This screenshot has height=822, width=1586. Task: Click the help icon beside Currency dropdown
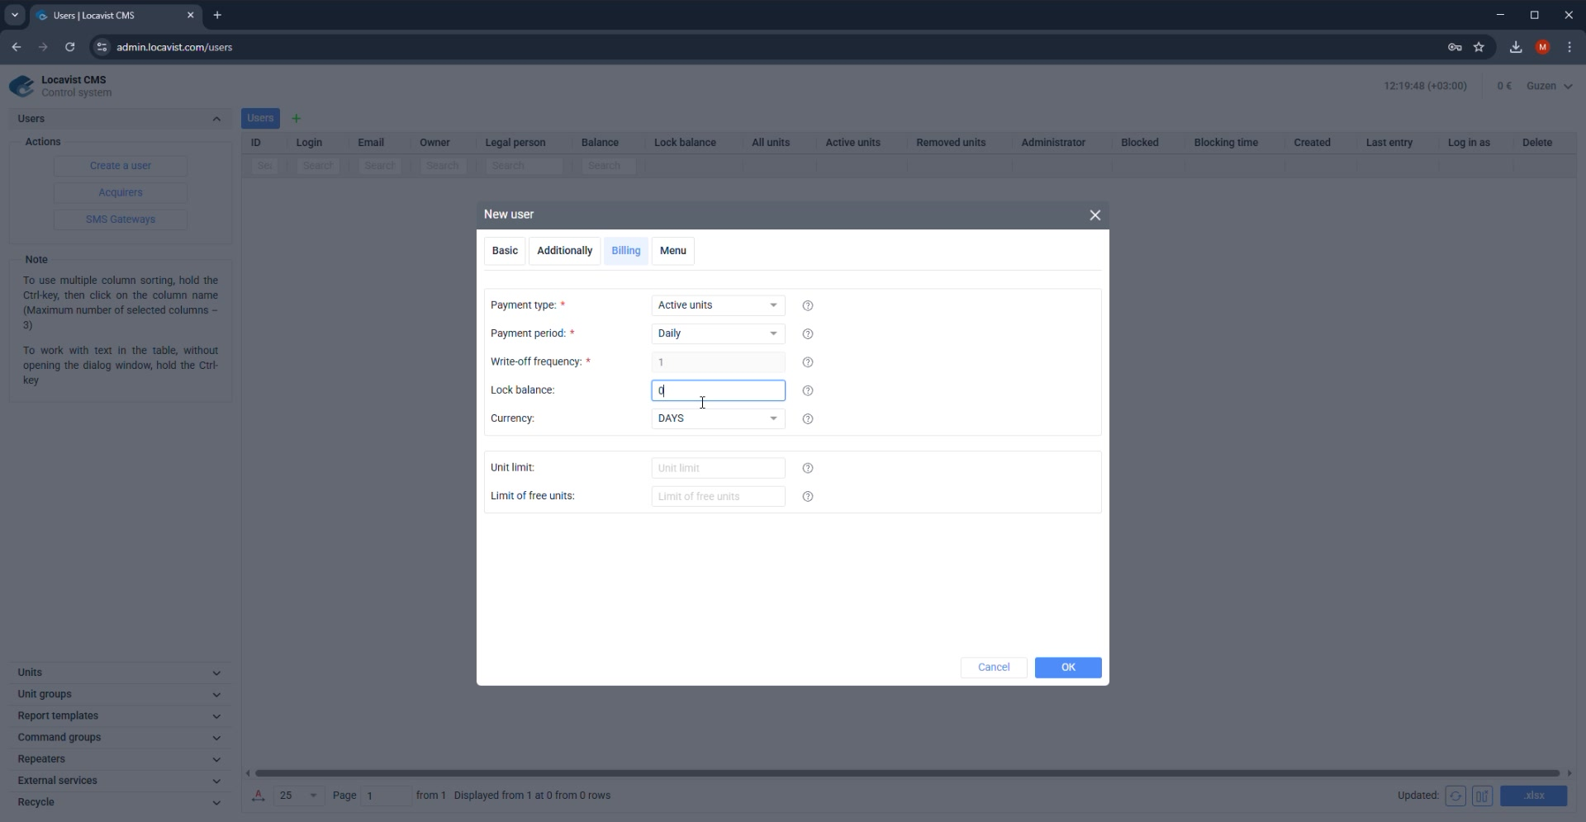808,419
